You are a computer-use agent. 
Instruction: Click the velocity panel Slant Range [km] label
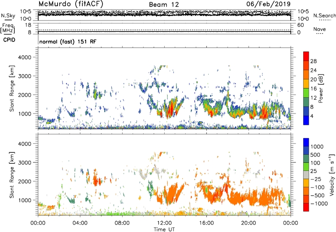pos(12,175)
